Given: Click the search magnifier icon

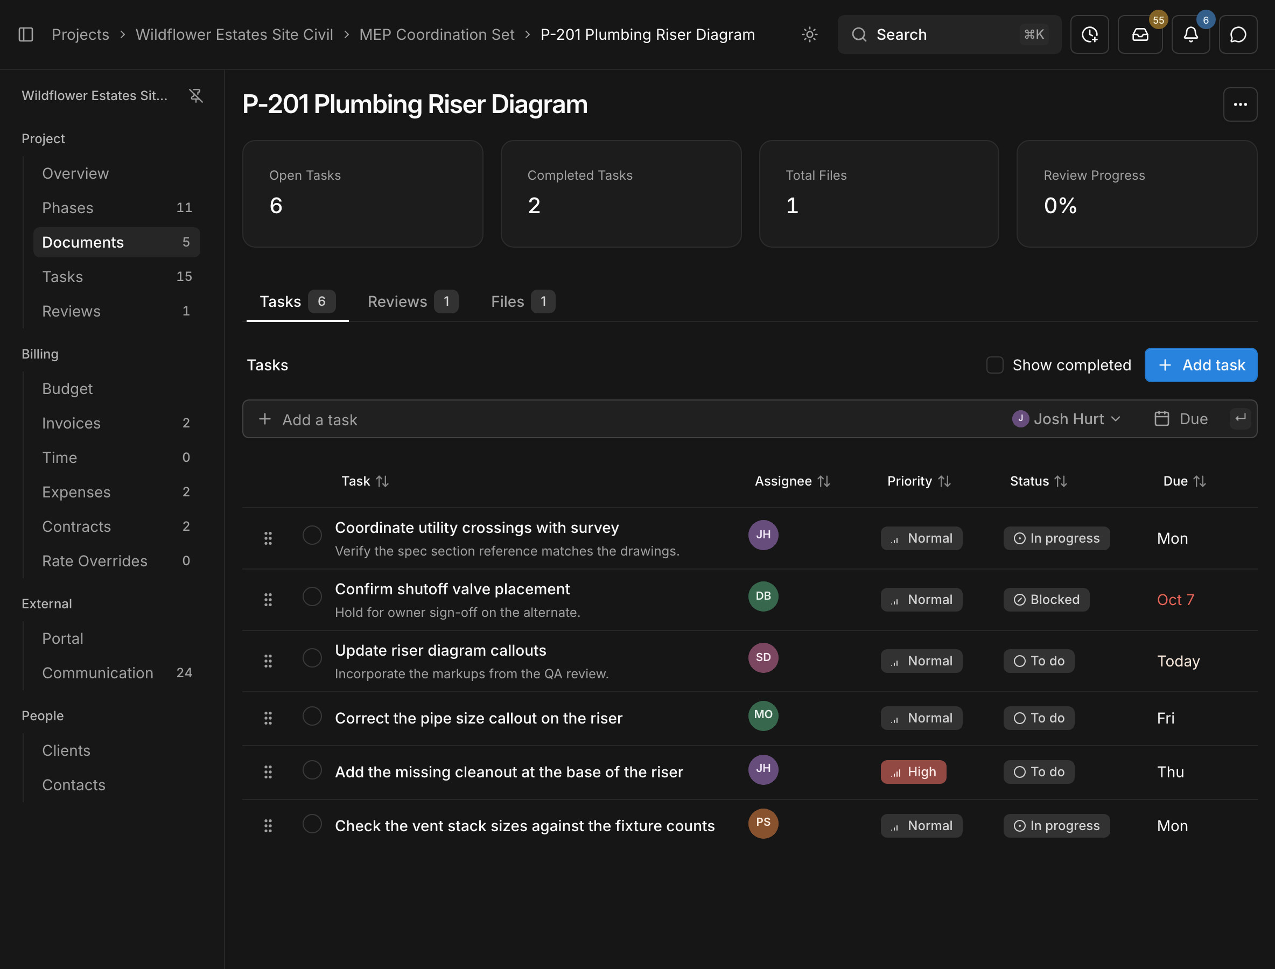Looking at the screenshot, I should pyautogui.click(x=859, y=34).
